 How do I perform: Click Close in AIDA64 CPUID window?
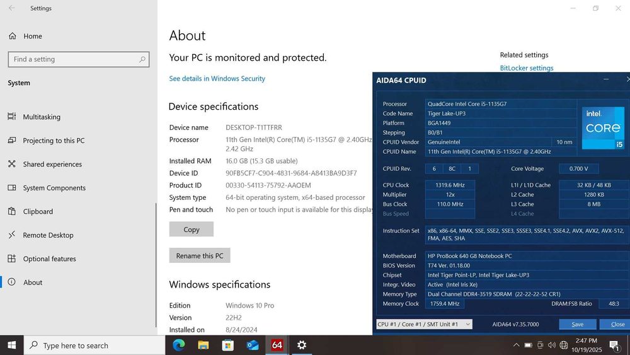click(616, 324)
